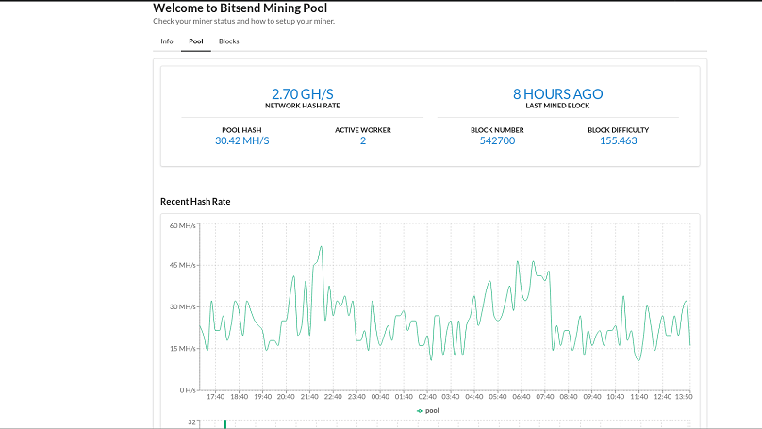Click the 2.70 GH/S network hash value
Screen dimensions: 762x429
click(303, 93)
